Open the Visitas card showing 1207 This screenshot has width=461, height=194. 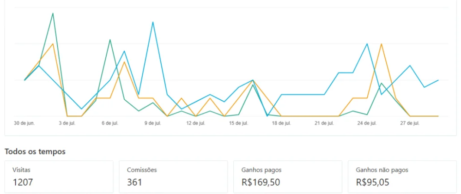click(59, 176)
